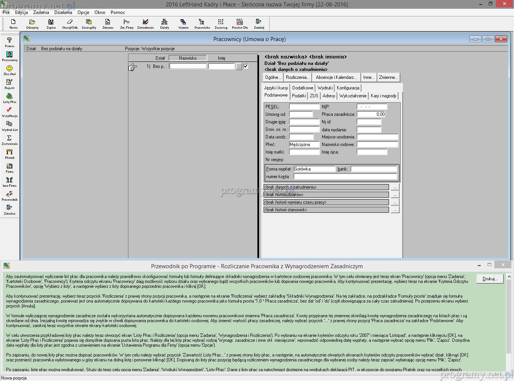Expand 'brak historii stanowisk' with ellipsis button

395,210
